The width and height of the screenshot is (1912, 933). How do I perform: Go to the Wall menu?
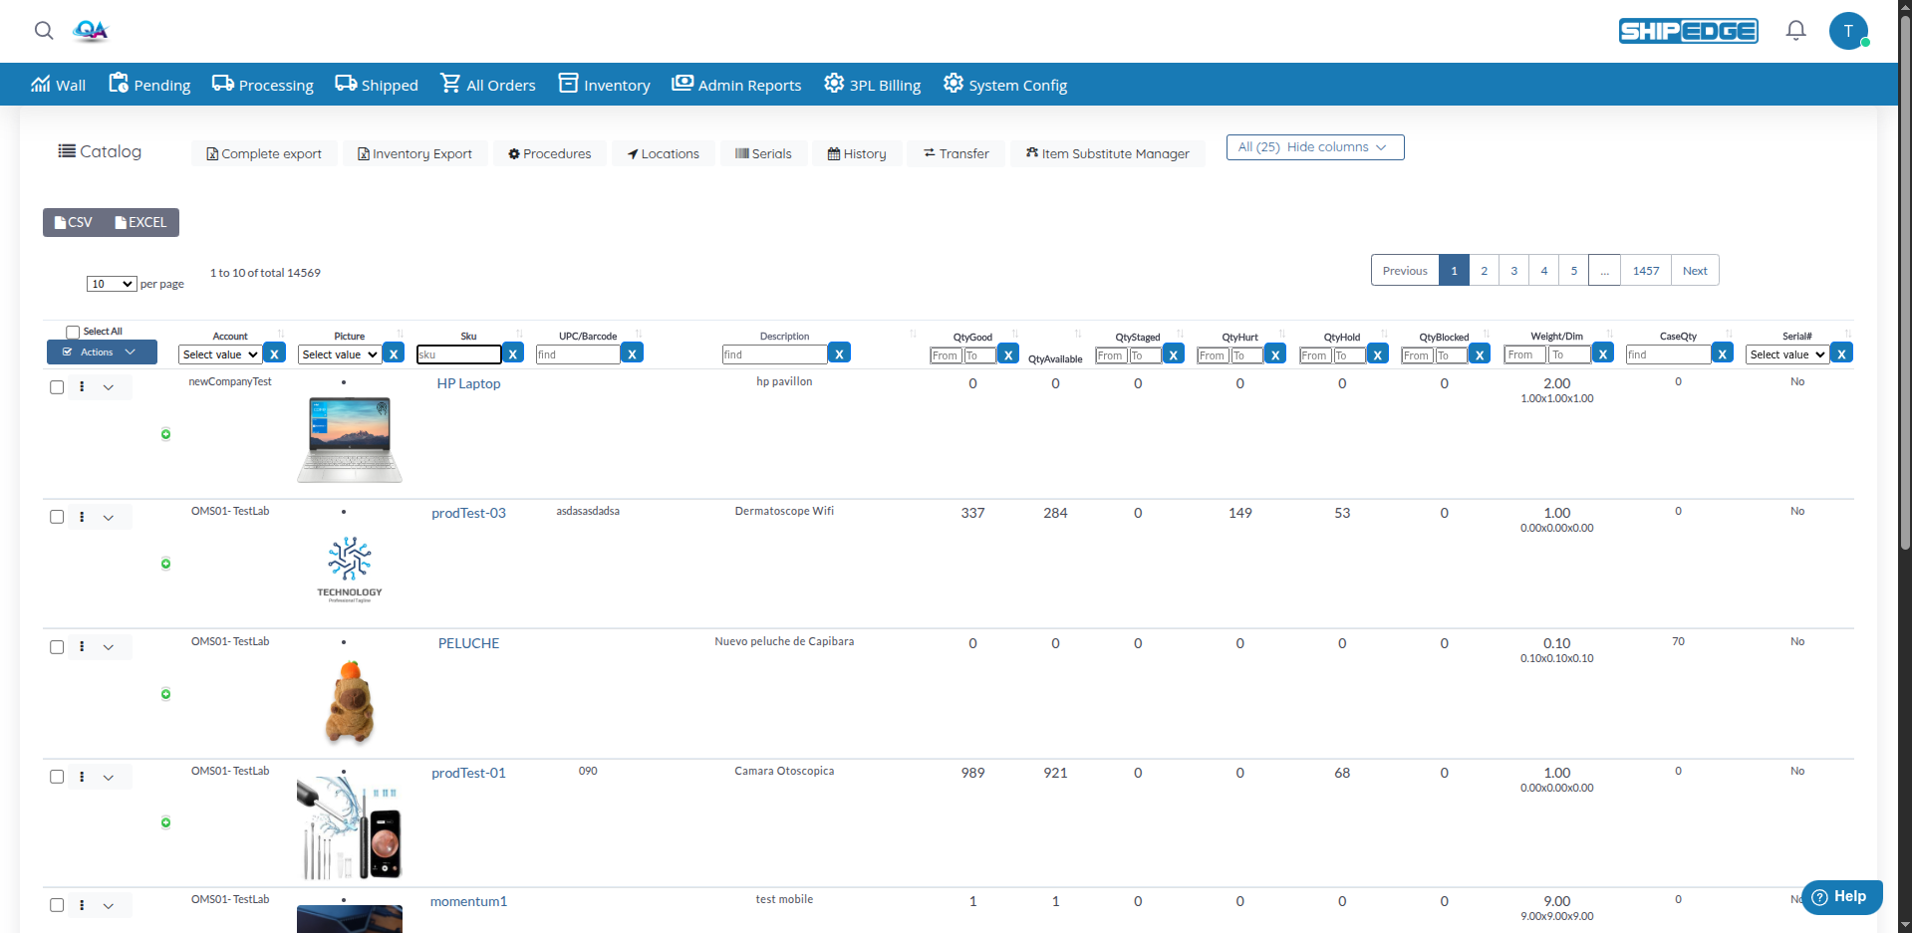tap(58, 85)
